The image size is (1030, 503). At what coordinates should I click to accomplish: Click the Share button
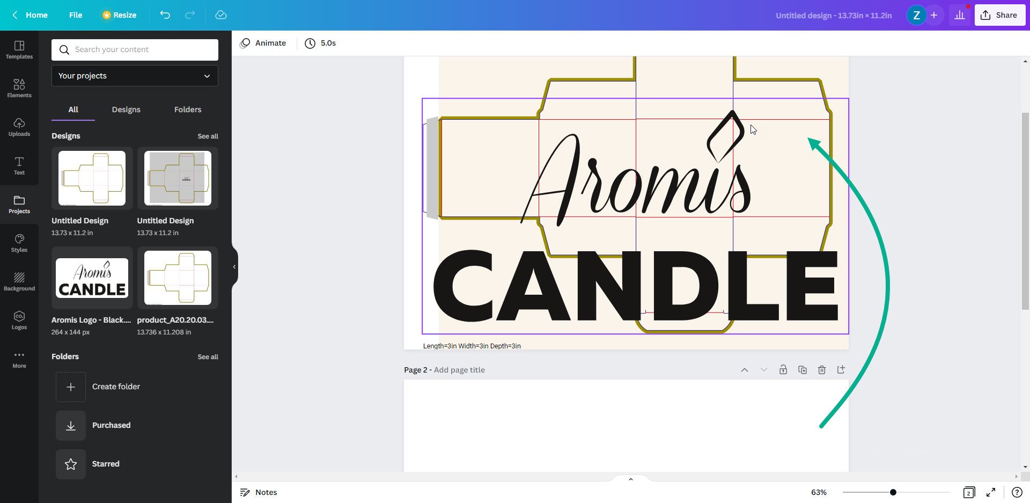pyautogui.click(x=999, y=14)
